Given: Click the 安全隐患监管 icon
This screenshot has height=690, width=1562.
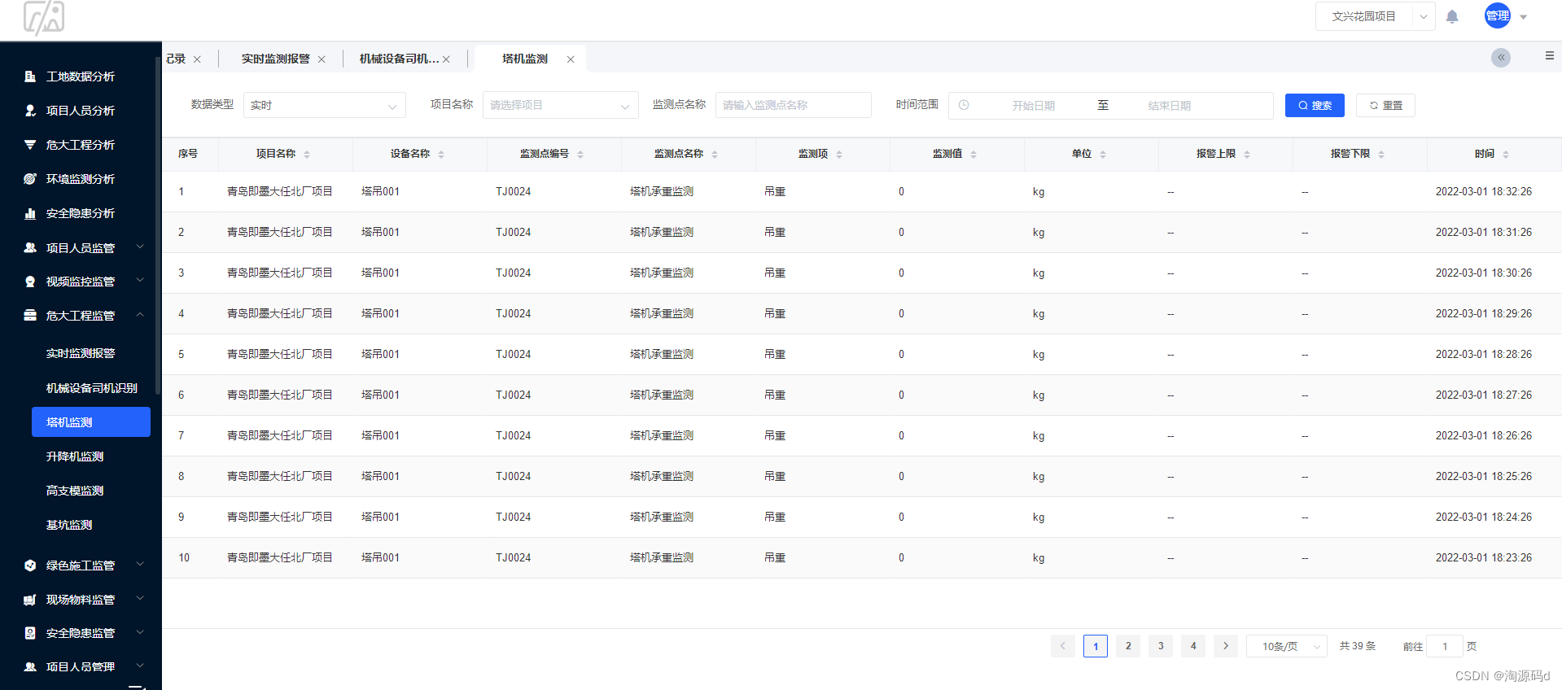Looking at the screenshot, I should coord(30,633).
